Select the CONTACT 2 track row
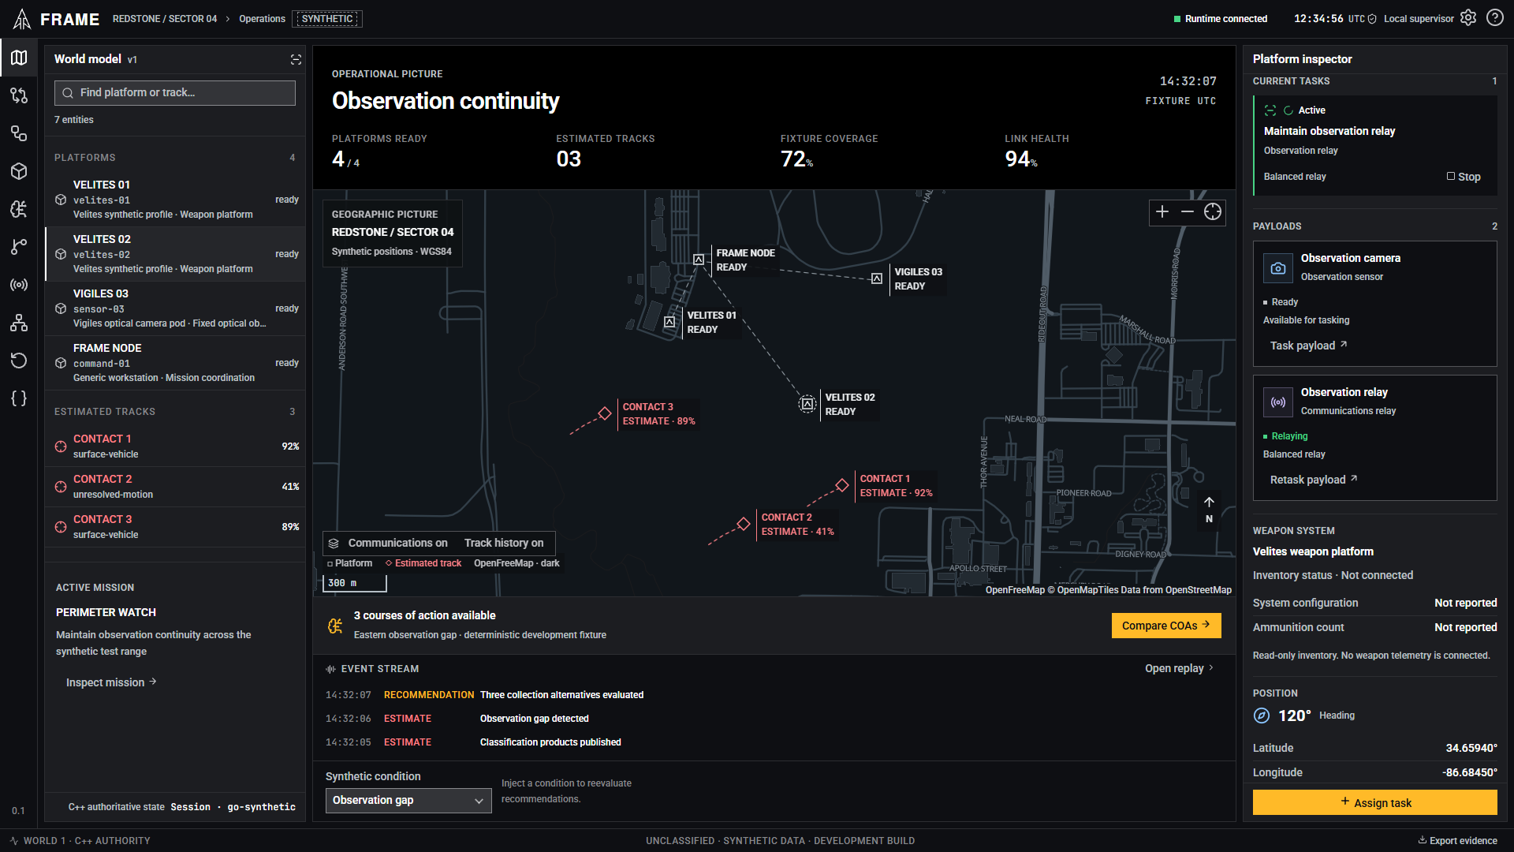 pyautogui.click(x=175, y=487)
